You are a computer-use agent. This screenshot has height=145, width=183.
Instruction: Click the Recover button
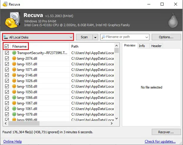(x=166, y=132)
